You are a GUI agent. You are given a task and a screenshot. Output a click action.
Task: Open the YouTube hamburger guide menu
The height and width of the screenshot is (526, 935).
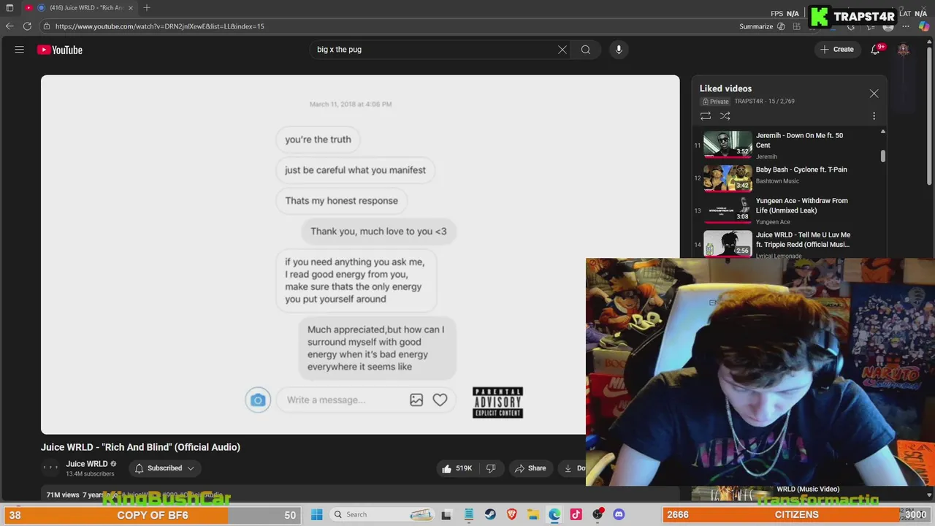20,50
